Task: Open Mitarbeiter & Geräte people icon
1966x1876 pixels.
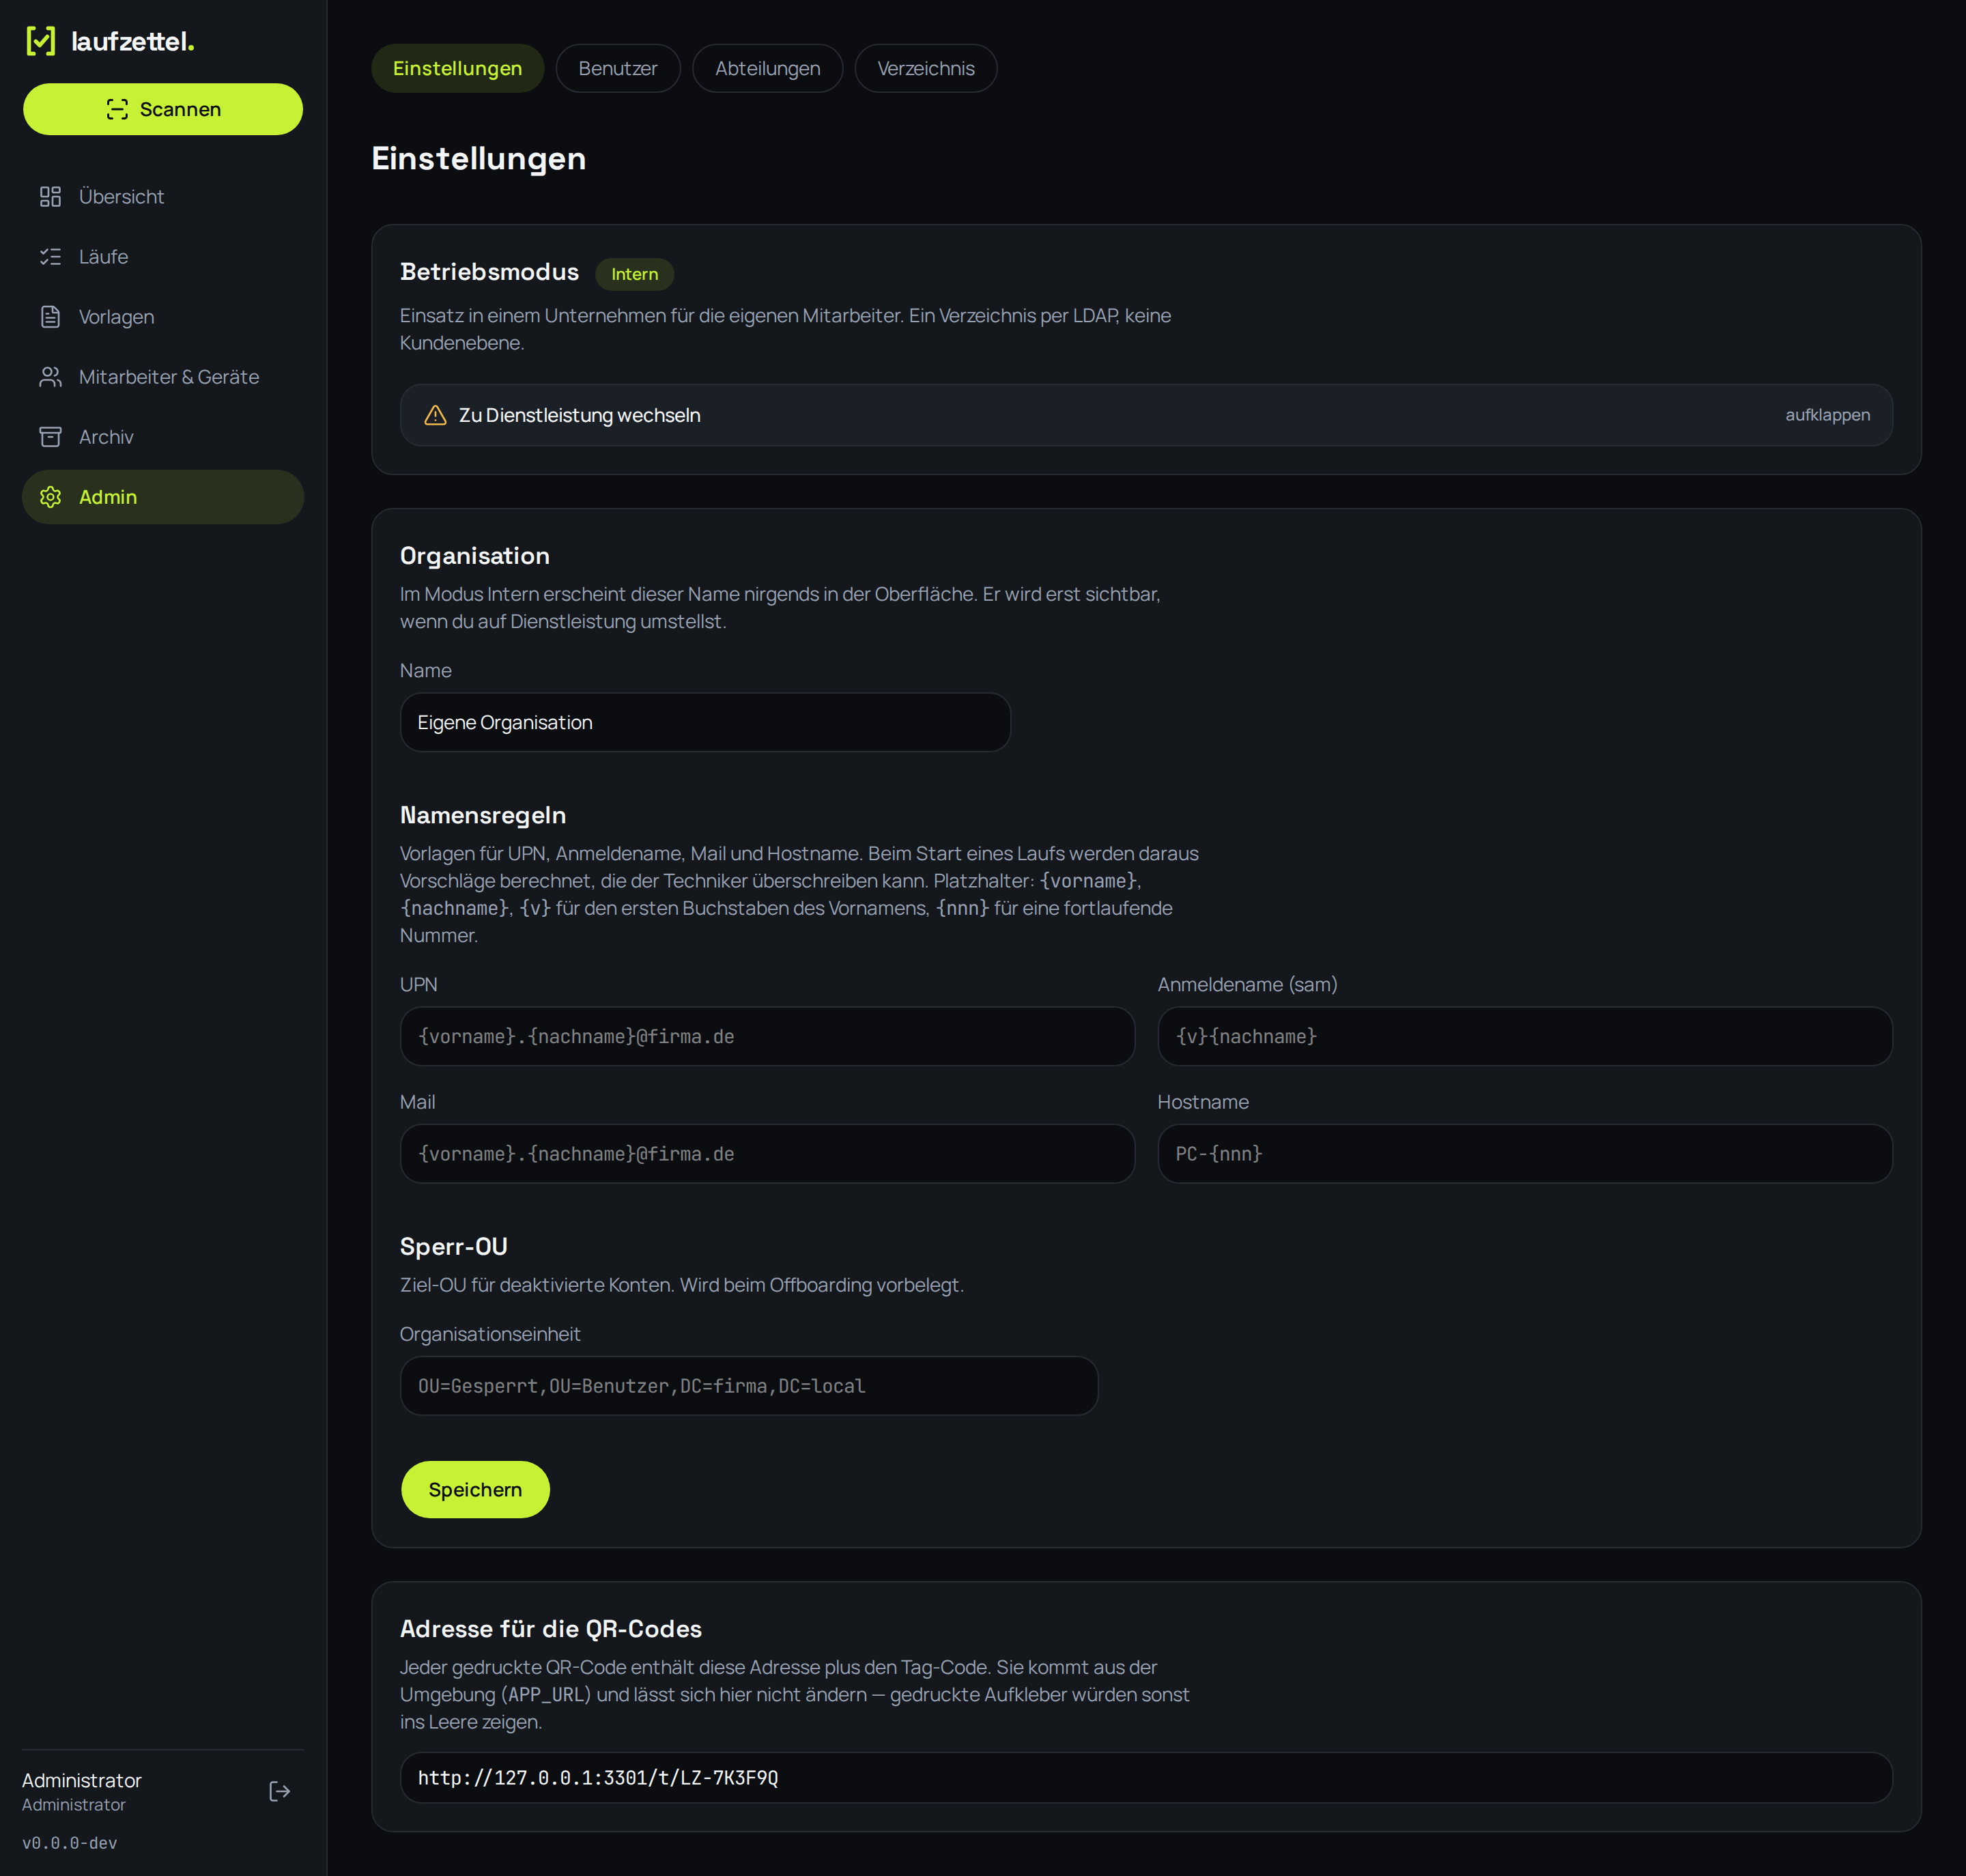Action: click(x=50, y=377)
